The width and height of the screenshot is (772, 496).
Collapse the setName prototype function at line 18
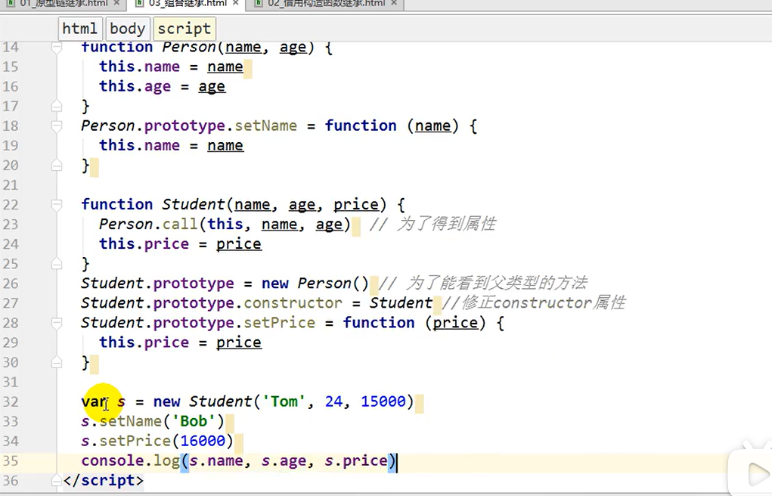(55, 126)
